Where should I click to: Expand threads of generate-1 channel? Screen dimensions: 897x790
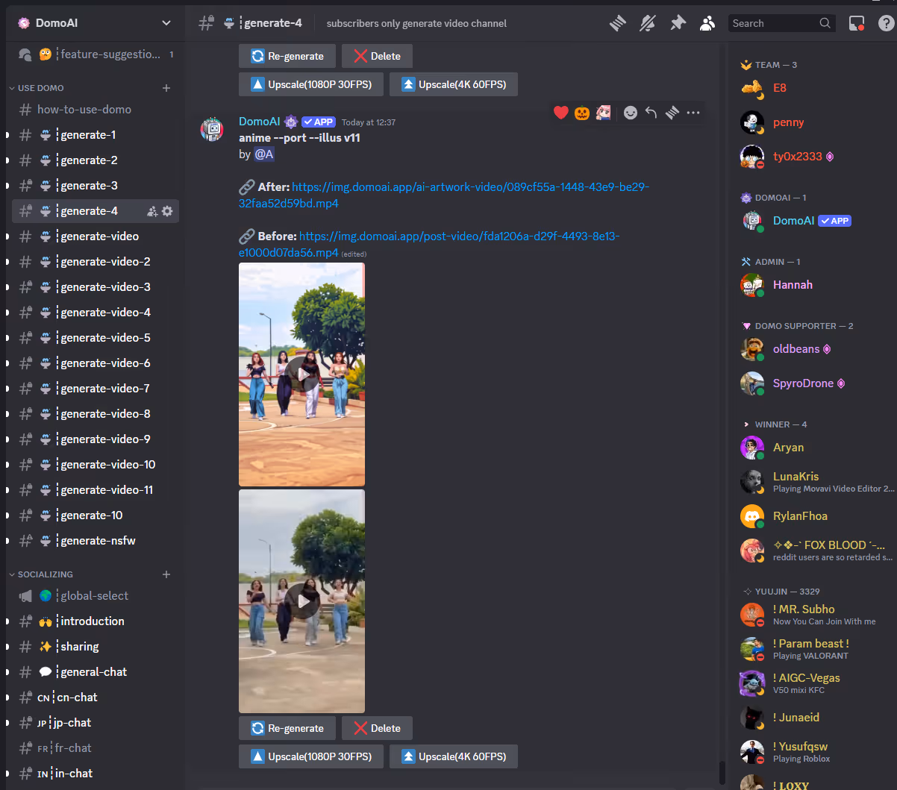(x=7, y=135)
